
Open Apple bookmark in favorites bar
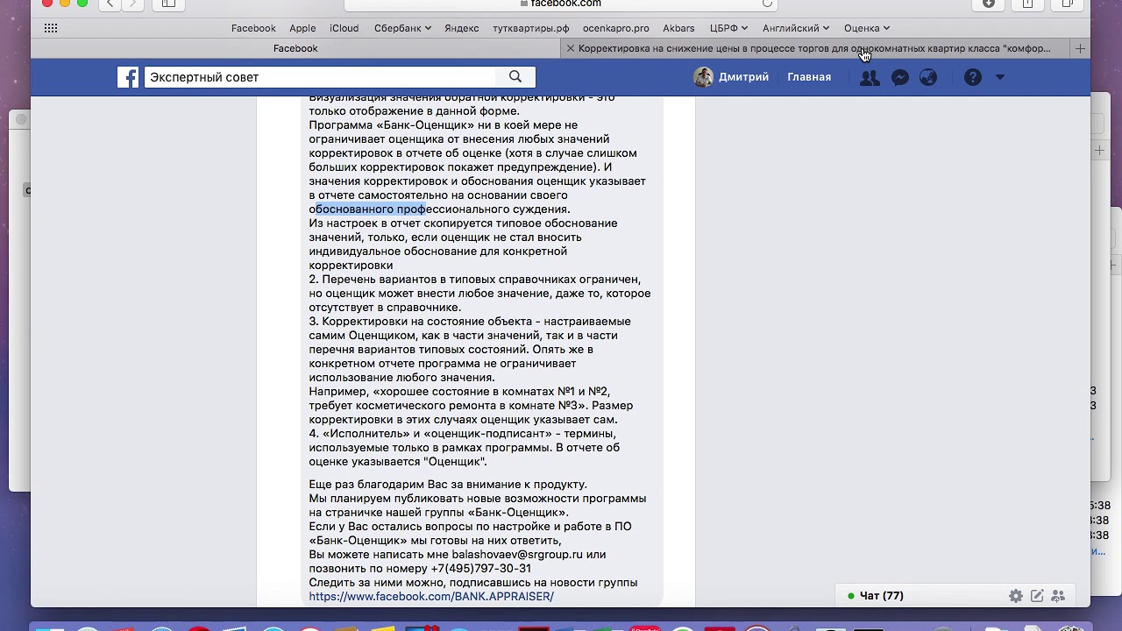pyautogui.click(x=302, y=28)
